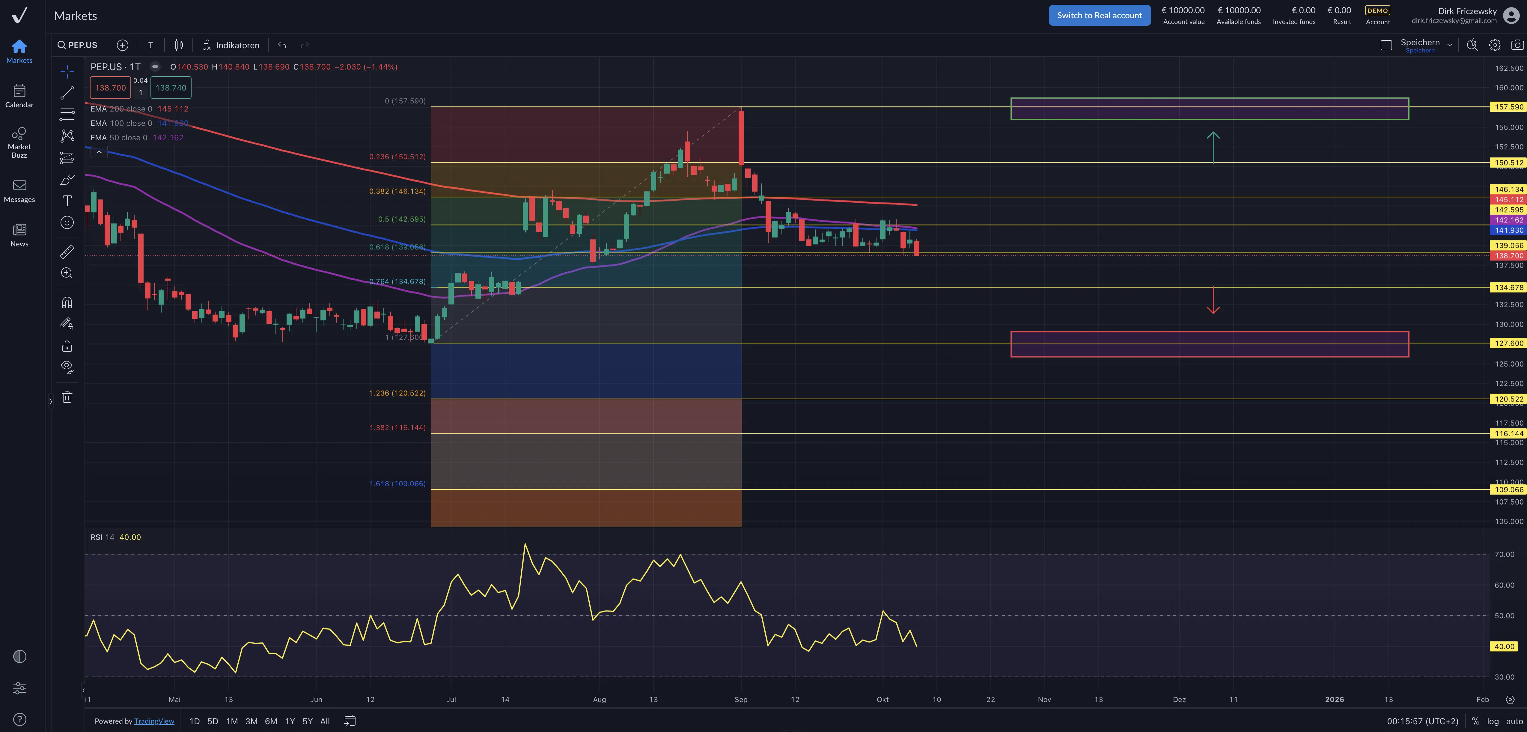Select the text annotation tool
The height and width of the screenshot is (732, 1527).
click(67, 201)
